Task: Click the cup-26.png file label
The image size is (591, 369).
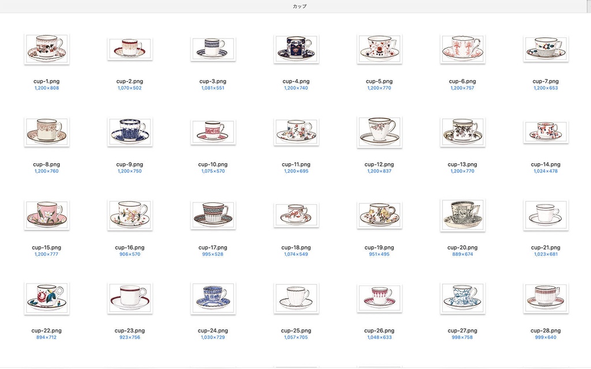Action: [x=379, y=330]
